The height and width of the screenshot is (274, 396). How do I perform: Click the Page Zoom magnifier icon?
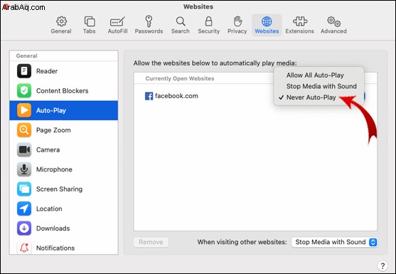24,130
